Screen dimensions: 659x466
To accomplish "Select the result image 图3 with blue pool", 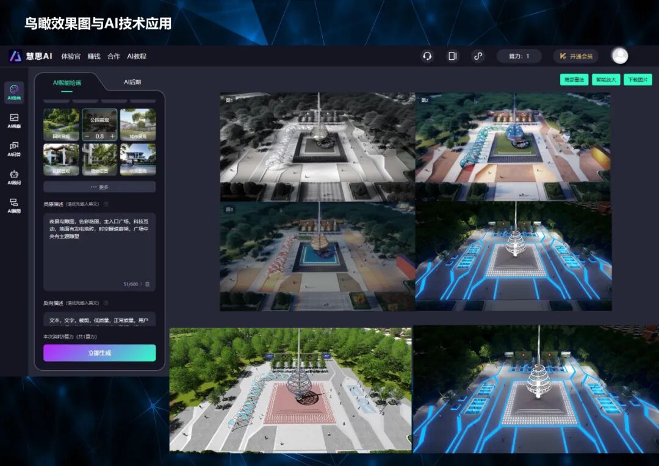I will 317,256.
